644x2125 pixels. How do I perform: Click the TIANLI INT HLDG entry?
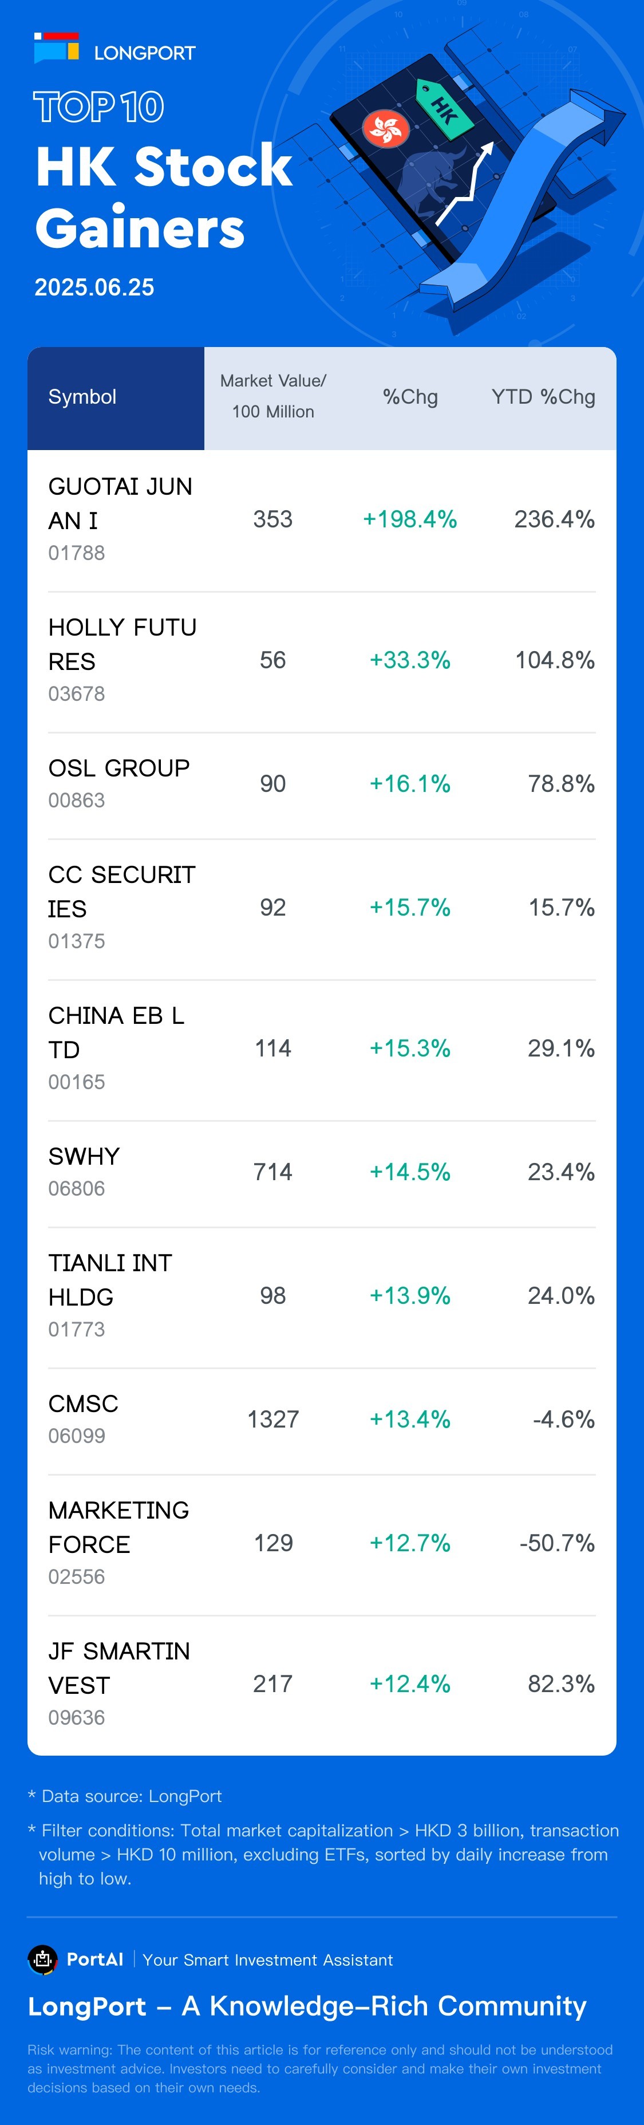(x=110, y=1279)
